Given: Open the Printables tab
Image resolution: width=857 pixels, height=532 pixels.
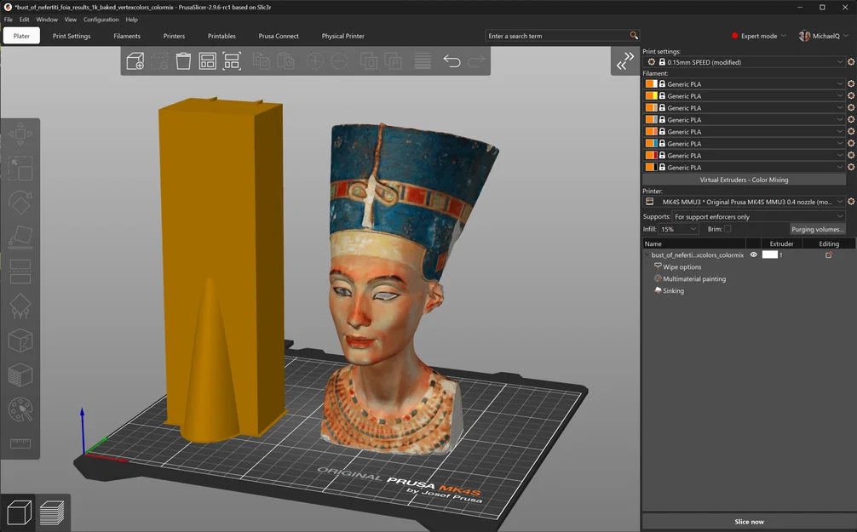Looking at the screenshot, I should (x=221, y=36).
